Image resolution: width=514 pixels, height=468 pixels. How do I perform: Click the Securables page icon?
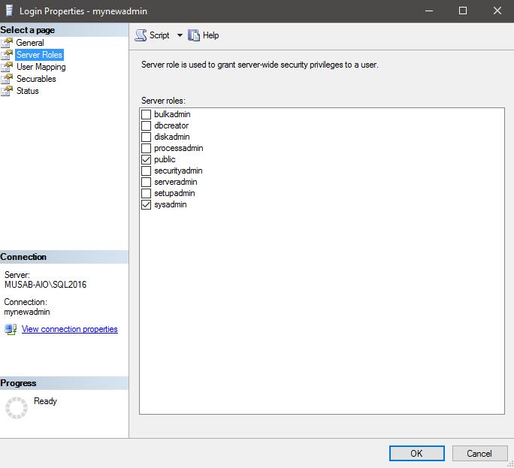click(x=7, y=79)
